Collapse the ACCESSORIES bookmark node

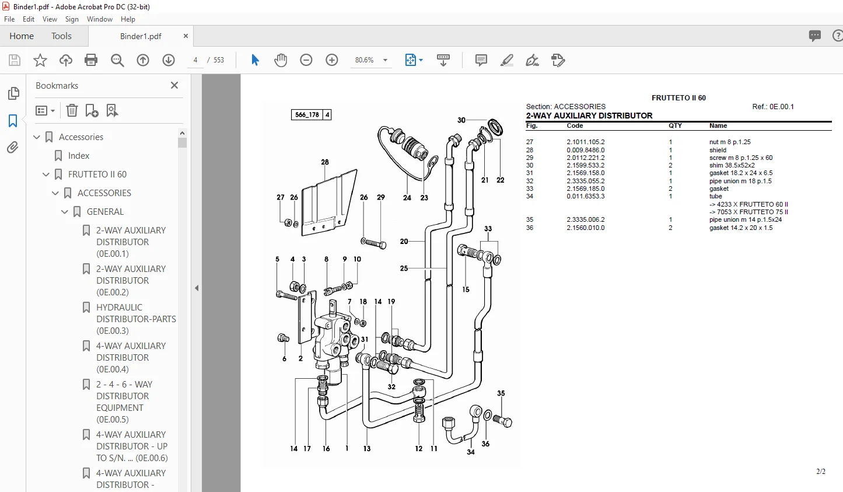[x=55, y=193]
